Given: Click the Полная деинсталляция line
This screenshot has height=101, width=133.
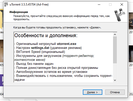Looking at the screenshot, I should [56, 68].
